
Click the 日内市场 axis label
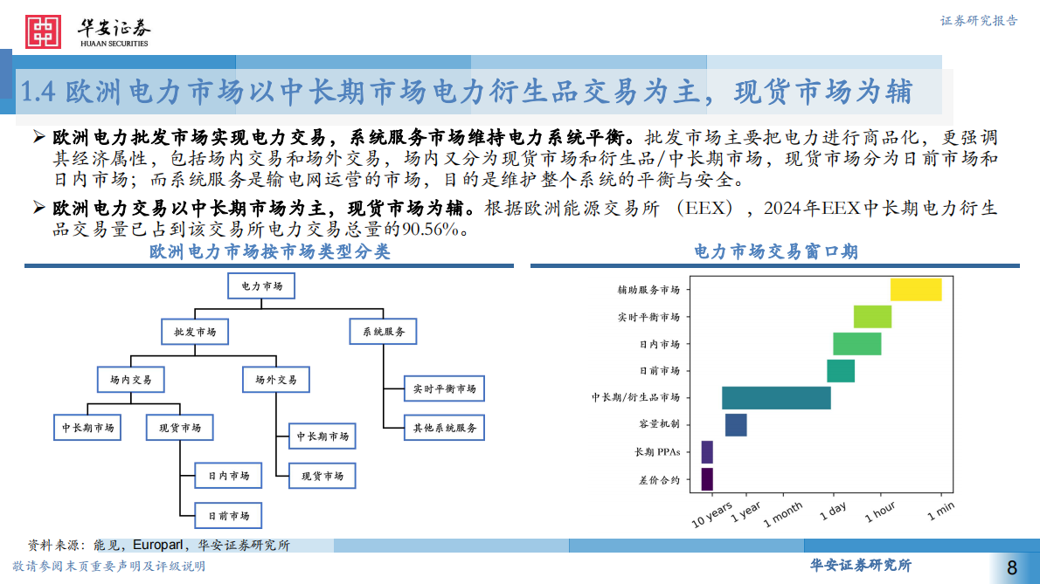[x=659, y=344]
